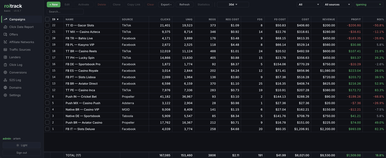Tick the FB IT — Slots Deluxe checkbox
The height and width of the screenshot is (158, 386).
click(x=47, y=129)
